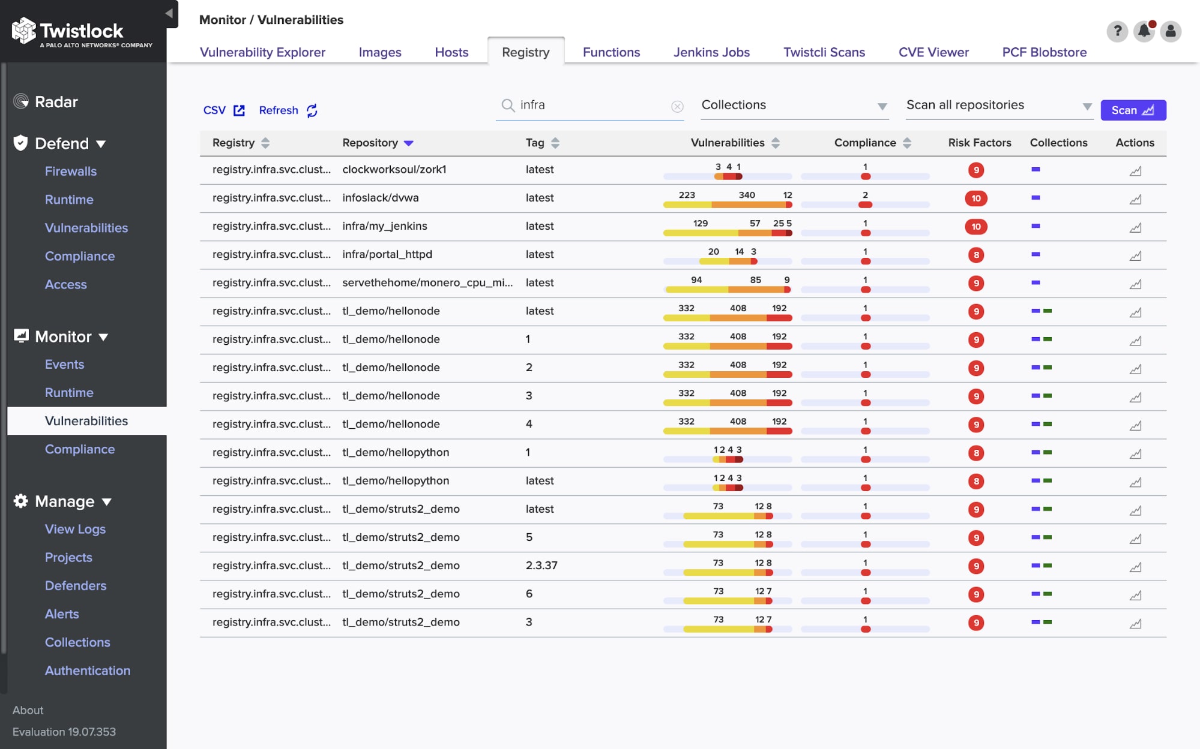Sort table by Tag column
The height and width of the screenshot is (749, 1200).
(555, 143)
